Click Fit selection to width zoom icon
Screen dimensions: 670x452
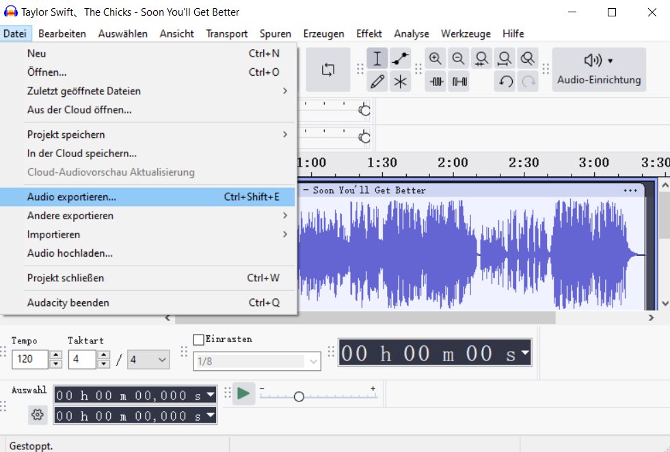tap(481, 59)
